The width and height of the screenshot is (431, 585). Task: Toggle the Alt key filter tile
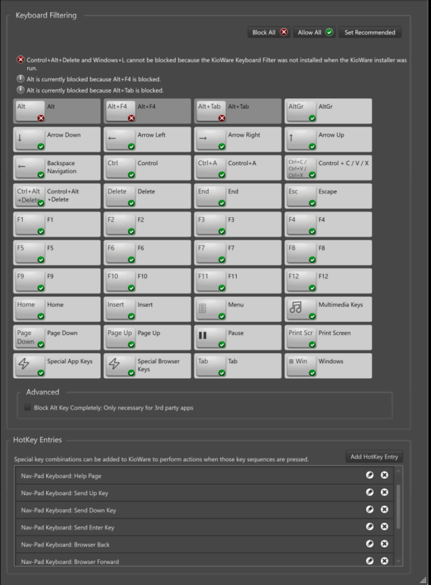56,111
